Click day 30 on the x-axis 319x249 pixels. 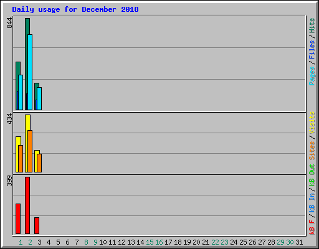coord(290,242)
